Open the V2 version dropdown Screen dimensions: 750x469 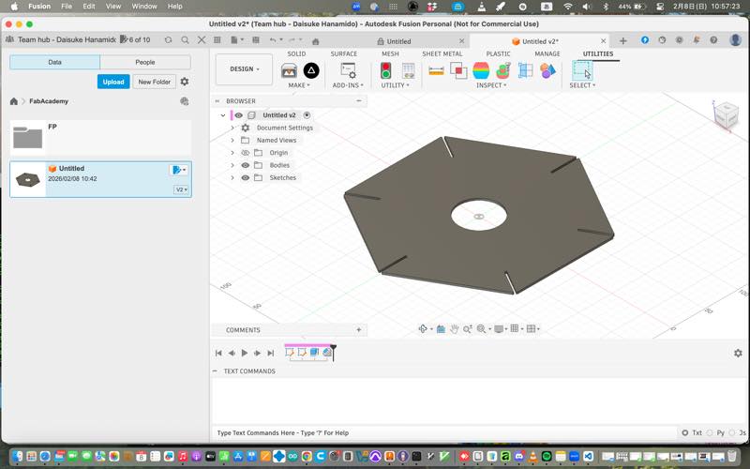(181, 189)
